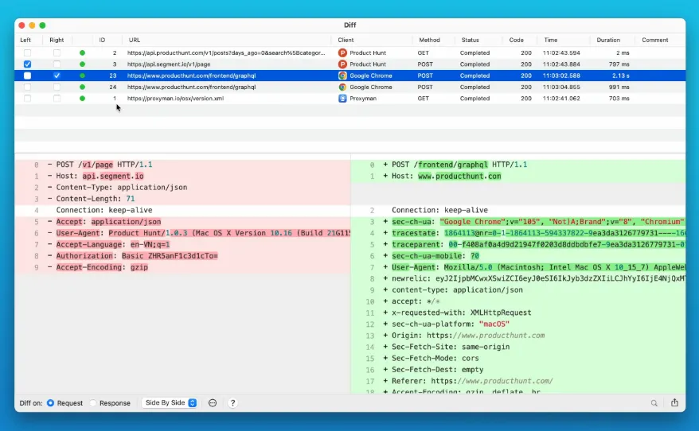
Task: Click the 'Host: www.producthunt.com' added line
Action: (x=518, y=177)
